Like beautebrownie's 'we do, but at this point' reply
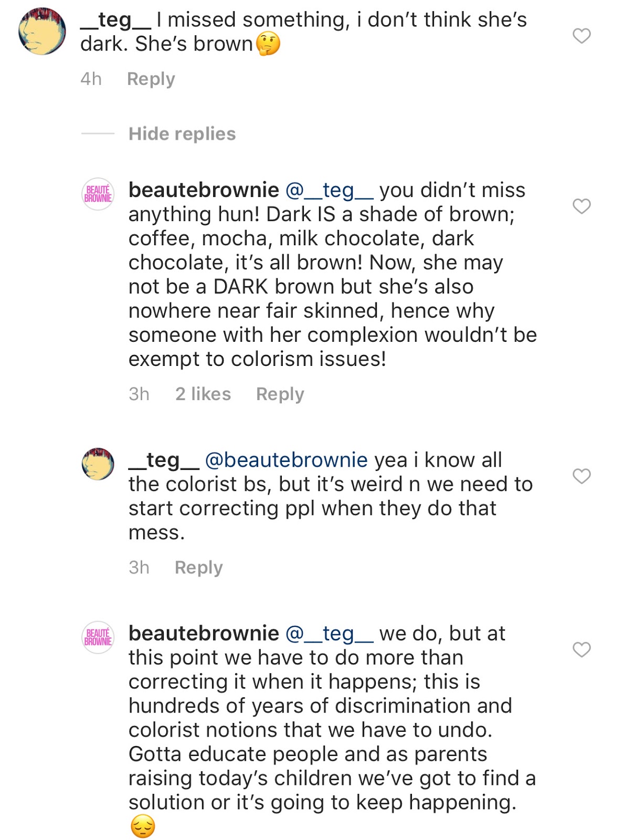Viewport: 624px width, 840px height. 581,649
